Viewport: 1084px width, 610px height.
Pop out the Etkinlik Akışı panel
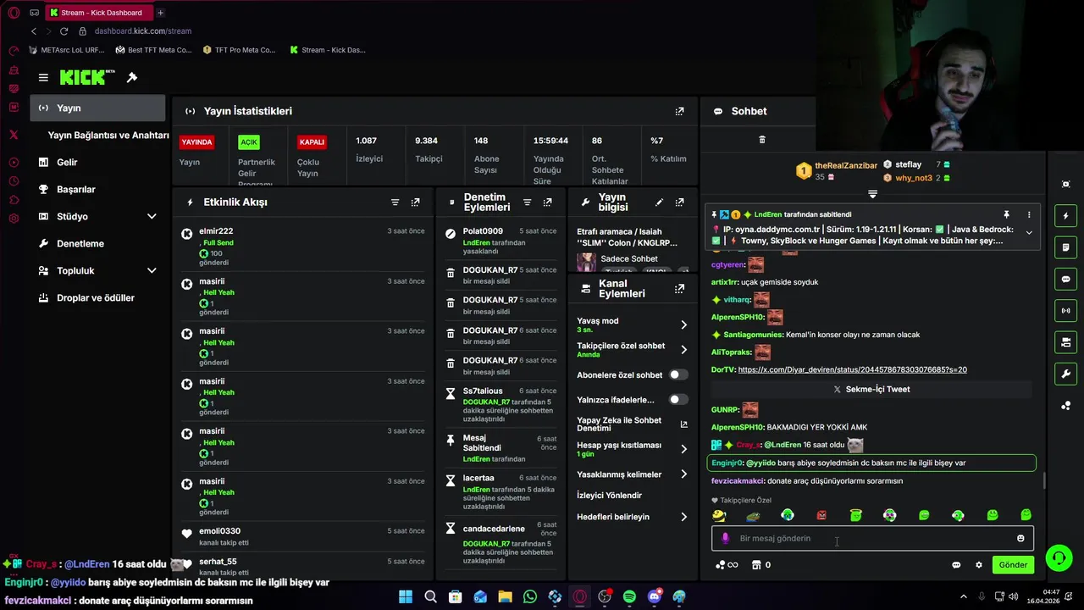pyautogui.click(x=415, y=202)
